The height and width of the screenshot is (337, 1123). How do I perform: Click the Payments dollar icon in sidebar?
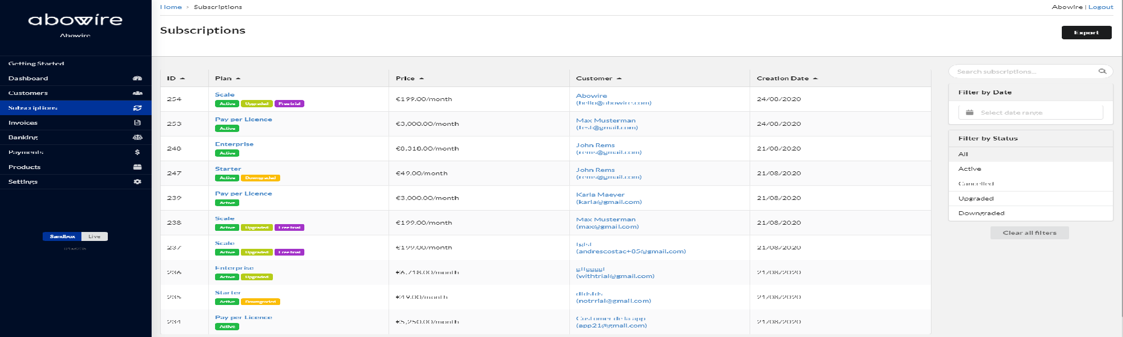point(137,152)
